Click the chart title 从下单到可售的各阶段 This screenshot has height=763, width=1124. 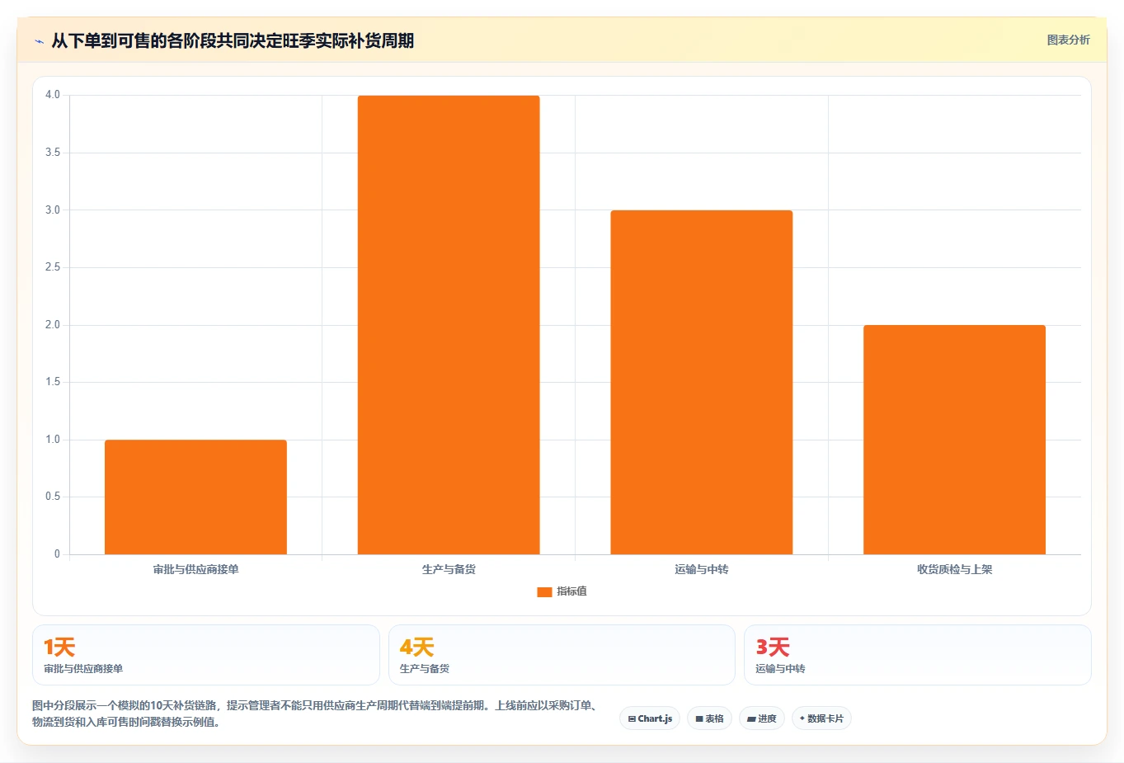[x=233, y=40]
